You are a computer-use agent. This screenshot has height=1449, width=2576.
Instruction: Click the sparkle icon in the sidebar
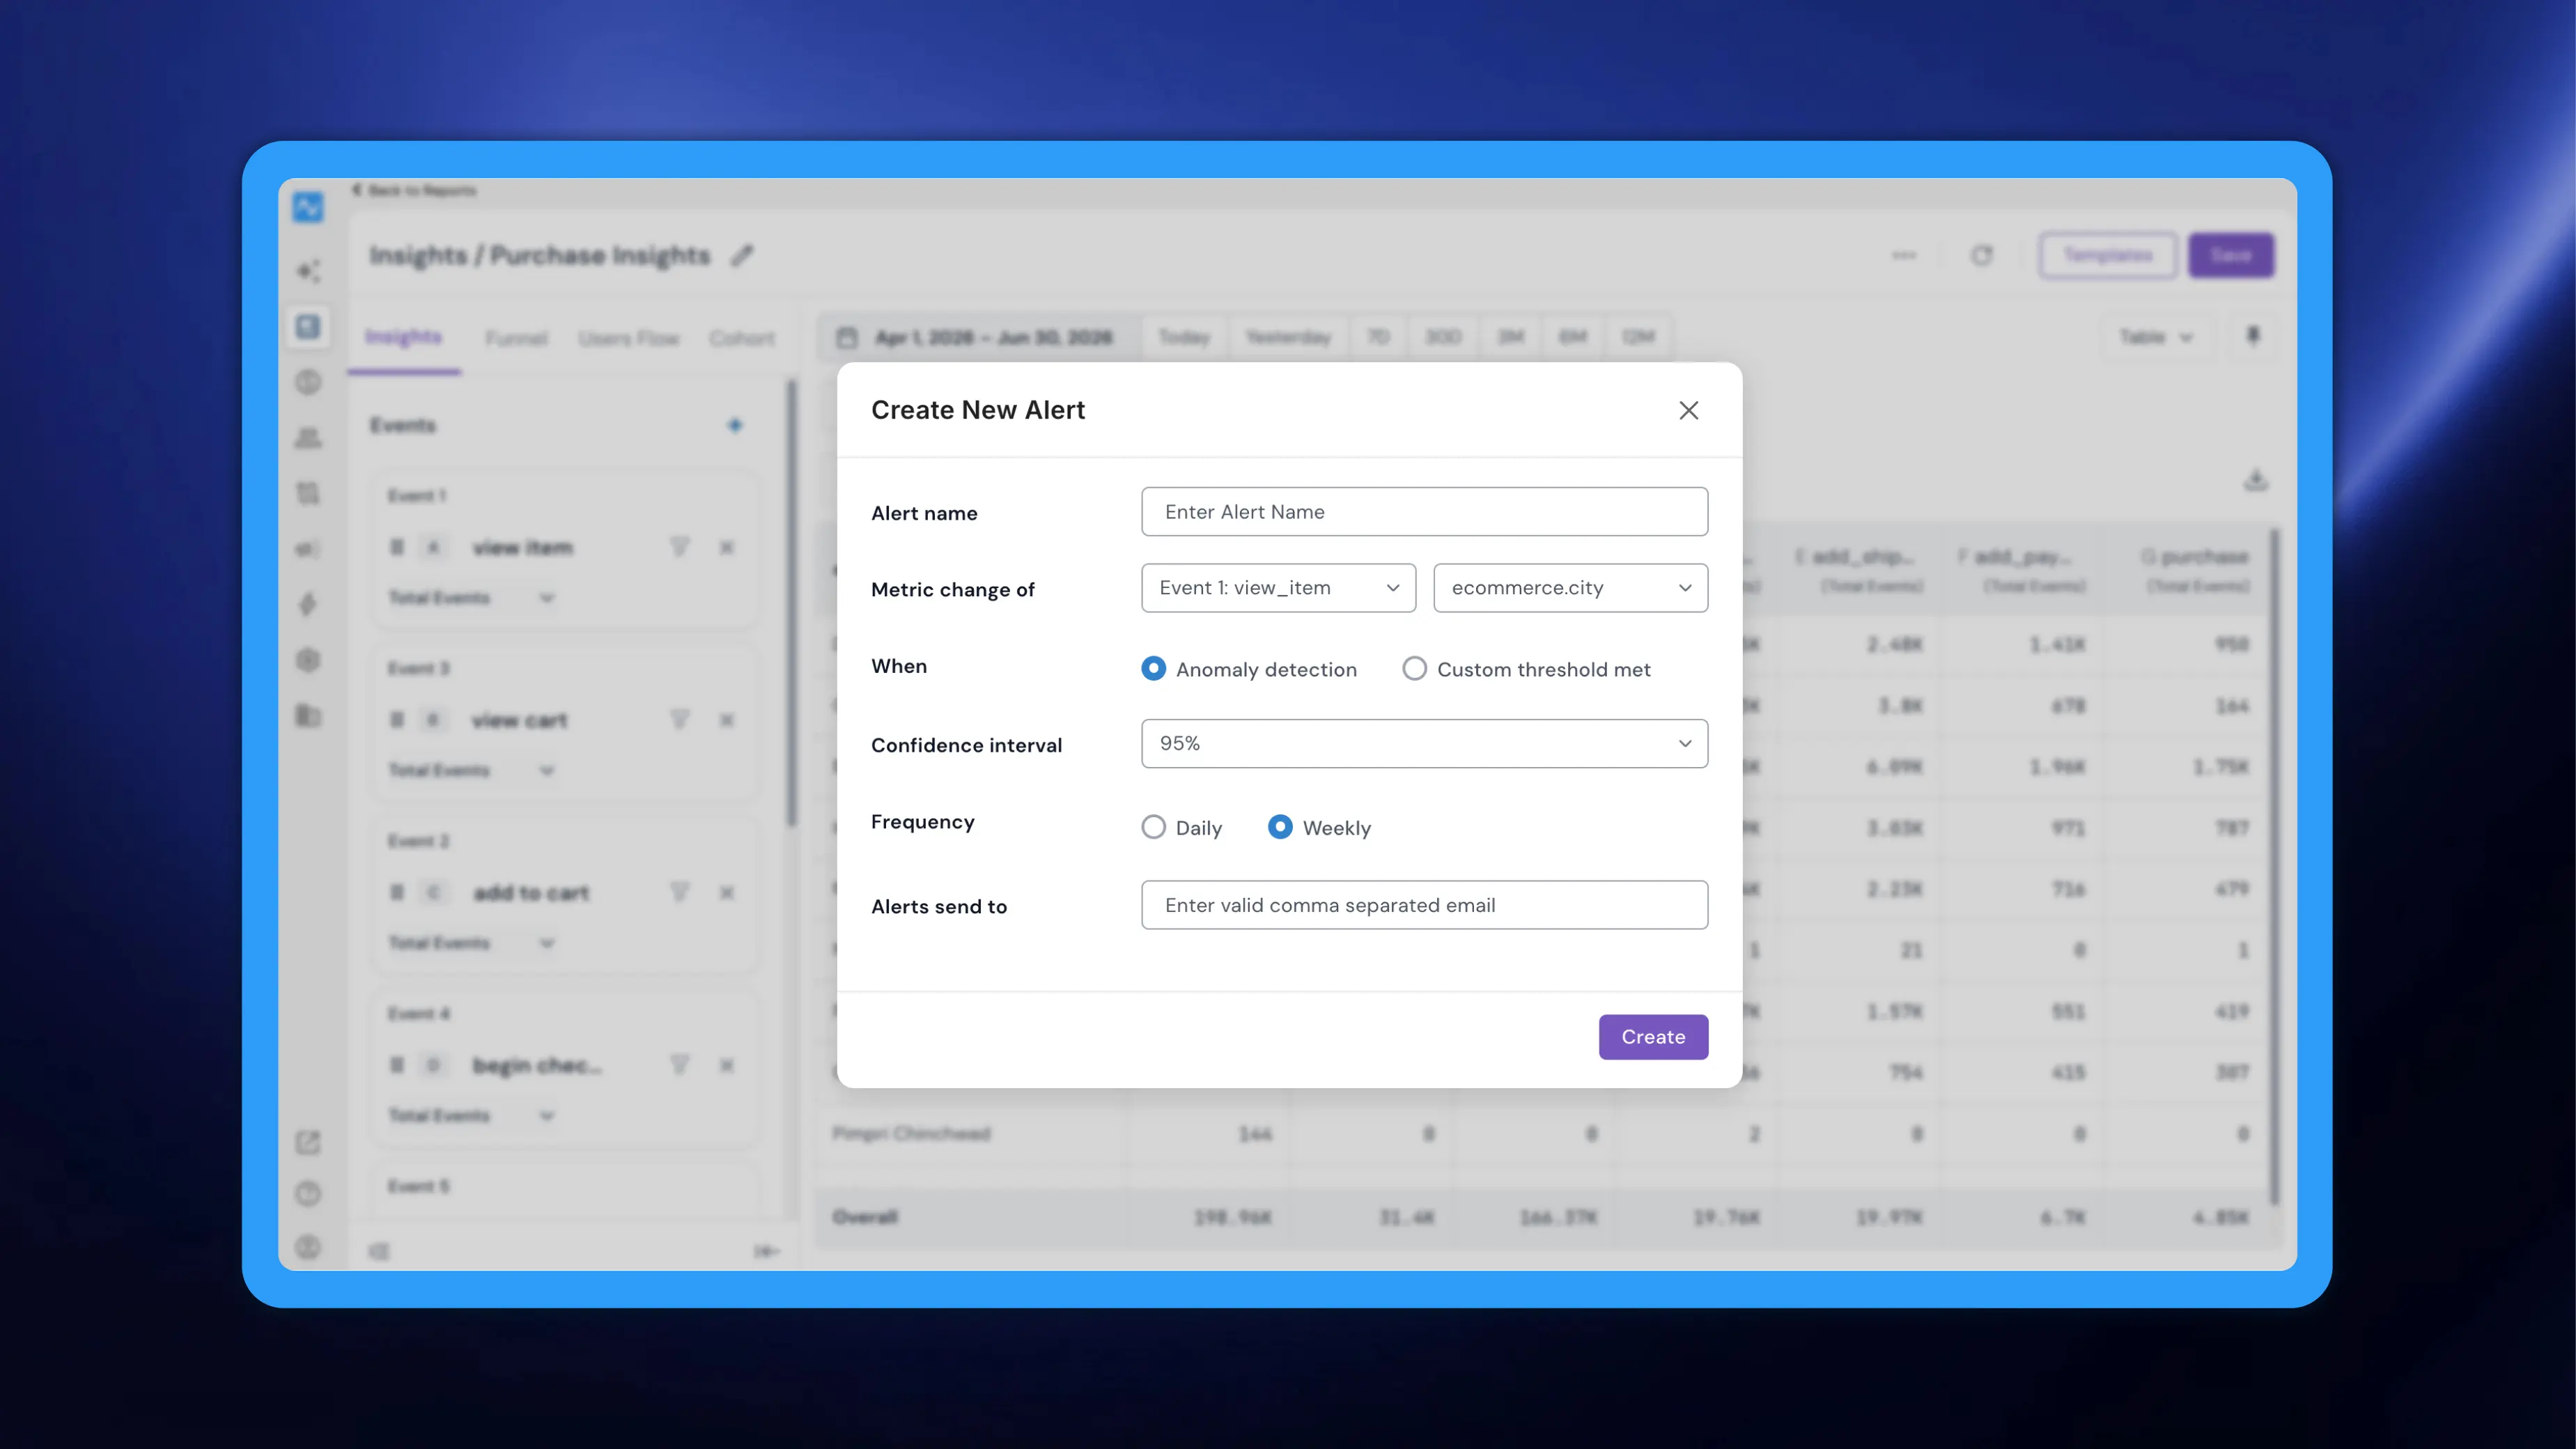pos(308,271)
